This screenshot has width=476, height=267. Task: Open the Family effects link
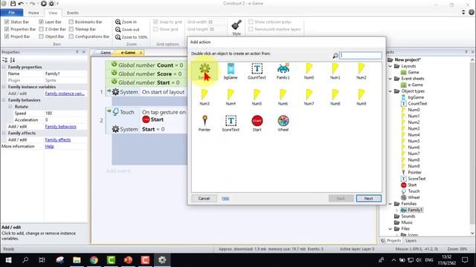58,139
